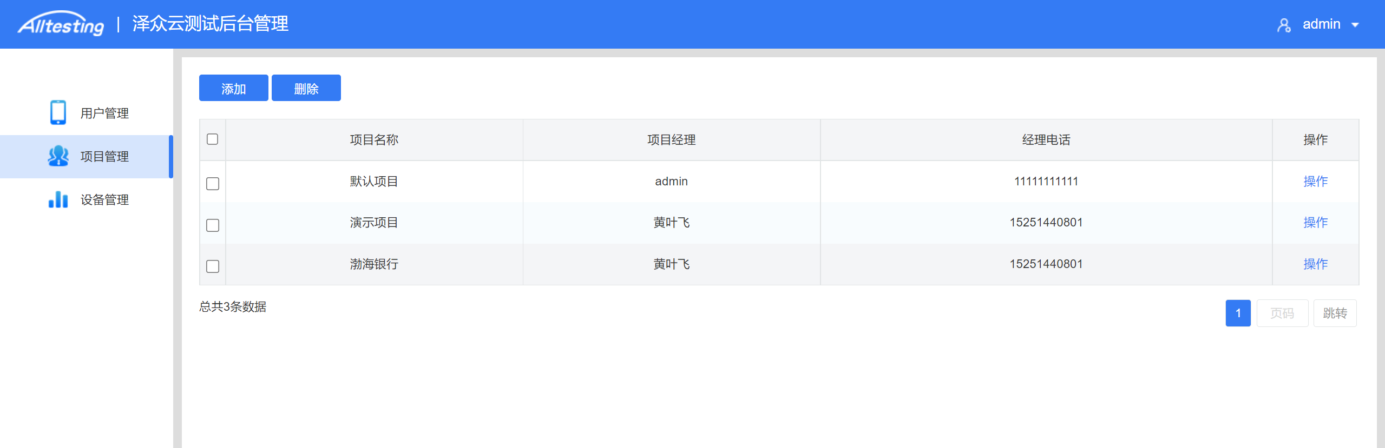Click the 总共3条数据 total count text
The height and width of the screenshot is (448, 1385).
[233, 306]
